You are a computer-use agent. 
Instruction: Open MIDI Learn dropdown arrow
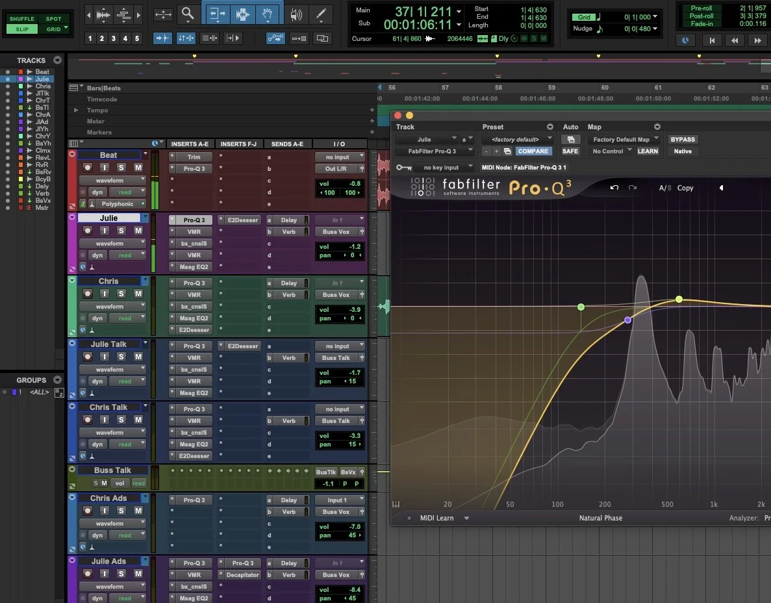(x=466, y=518)
